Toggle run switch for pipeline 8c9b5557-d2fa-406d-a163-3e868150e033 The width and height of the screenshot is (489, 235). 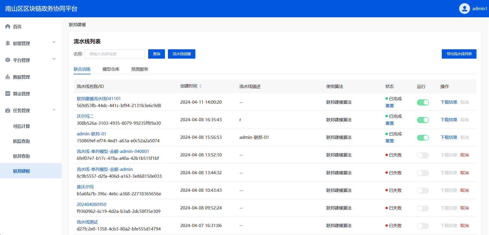click(x=423, y=173)
